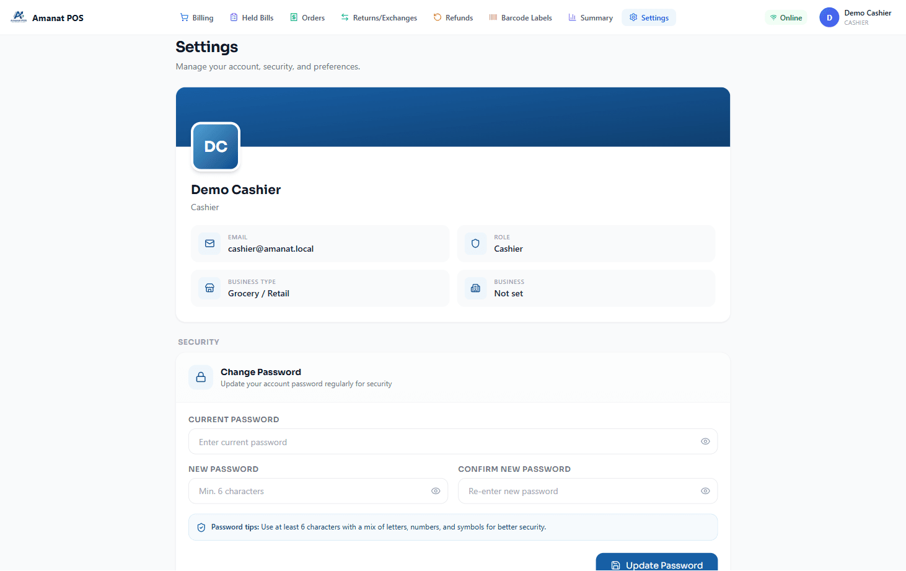Click the round D user avatar
Viewport: 906px width, 571px height.
pos(829,17)
